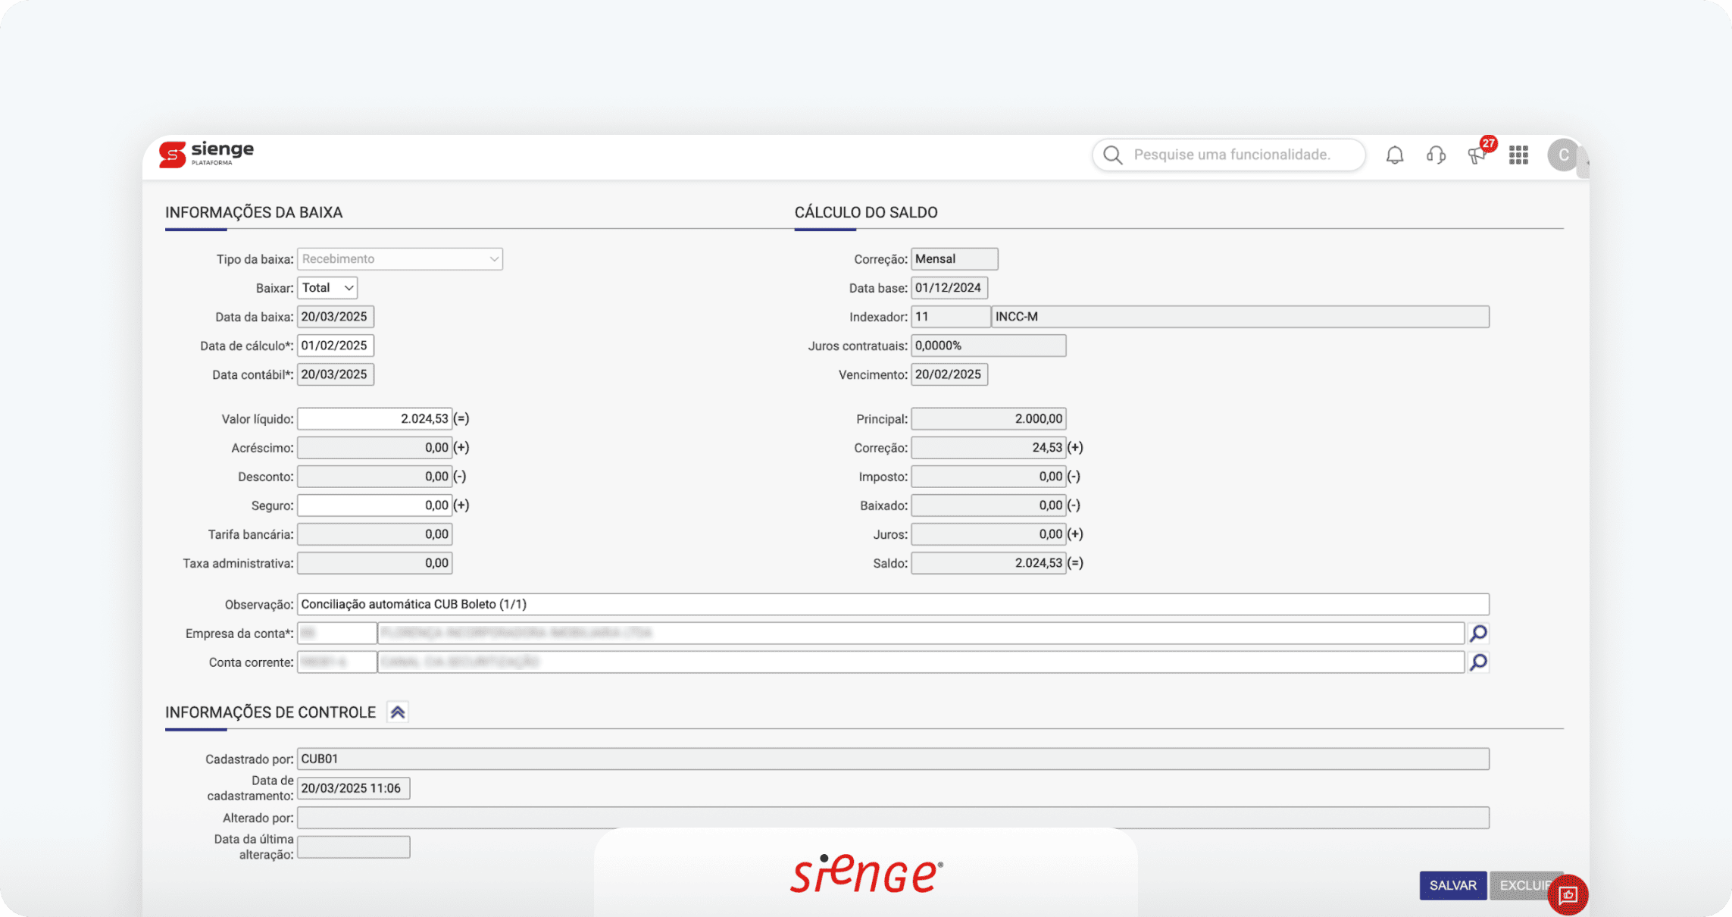Click Correção Mensal field
This screenshot has width=1732, height=917.
click(x=954, y=259)
